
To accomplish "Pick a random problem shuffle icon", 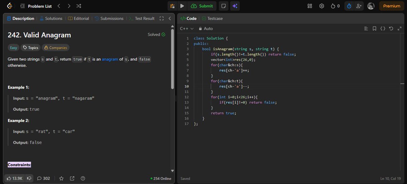I will click(x=79, y=6).
